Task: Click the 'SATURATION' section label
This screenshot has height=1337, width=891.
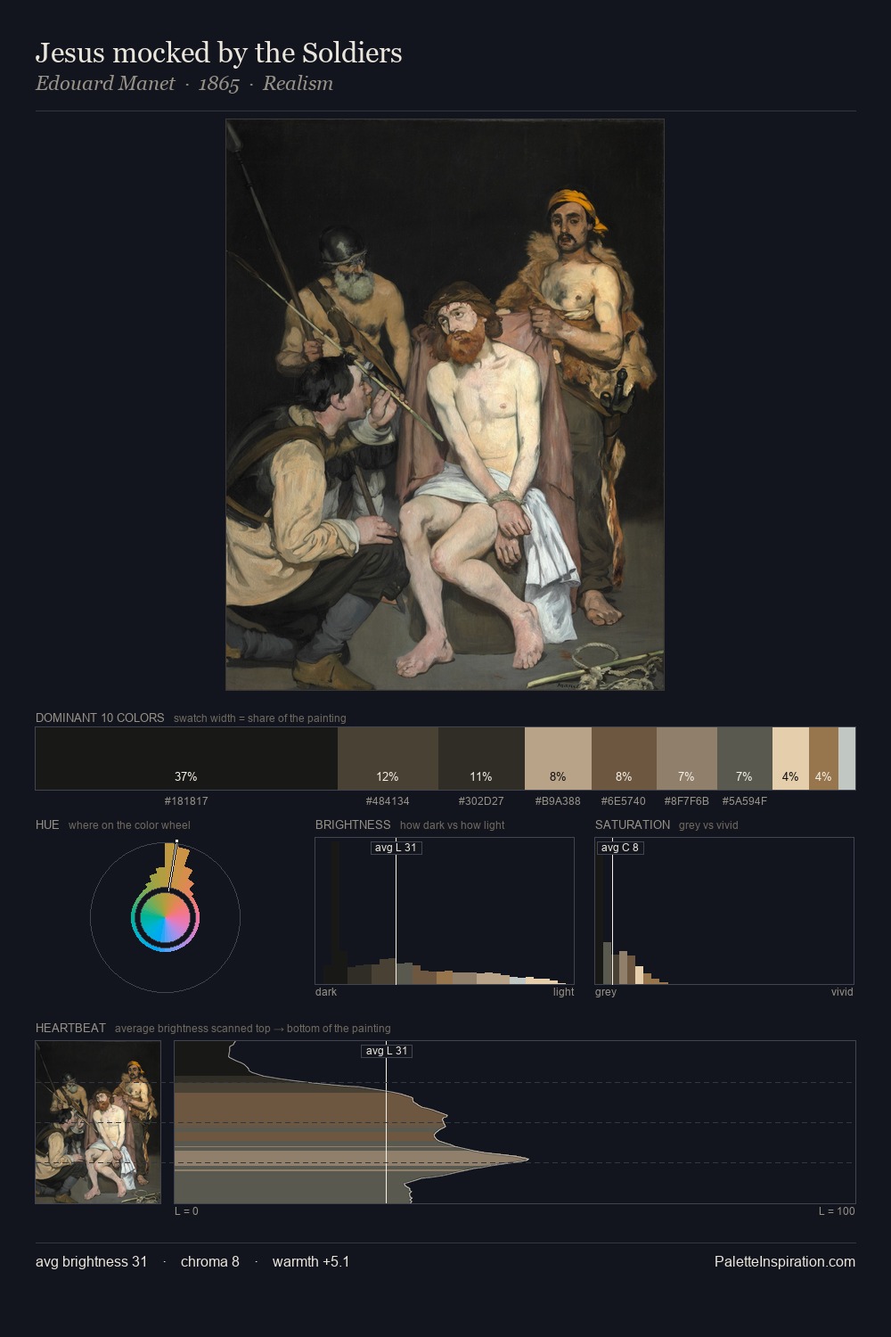Action: pyautogui.click(x=633, y=824)
